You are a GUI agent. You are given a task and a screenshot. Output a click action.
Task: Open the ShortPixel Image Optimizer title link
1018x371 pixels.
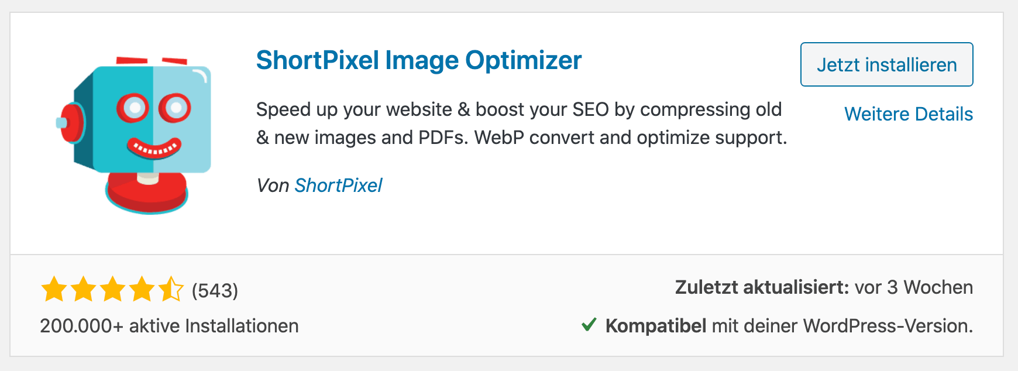point(419,60)
